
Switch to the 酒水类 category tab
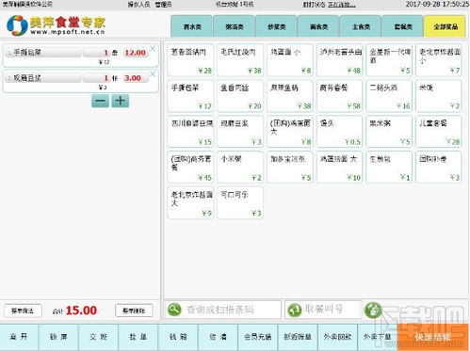pyautogui.click(x=192, y=26)
